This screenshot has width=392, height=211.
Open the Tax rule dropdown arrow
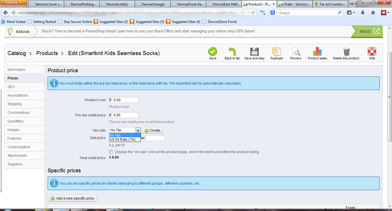point(138,130)
